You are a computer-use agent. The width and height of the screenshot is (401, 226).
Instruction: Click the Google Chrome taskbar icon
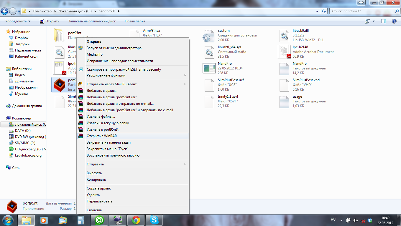[x=136, y=220]
